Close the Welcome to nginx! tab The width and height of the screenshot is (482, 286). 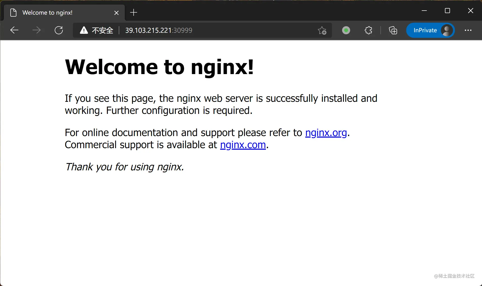click(116, 13)
